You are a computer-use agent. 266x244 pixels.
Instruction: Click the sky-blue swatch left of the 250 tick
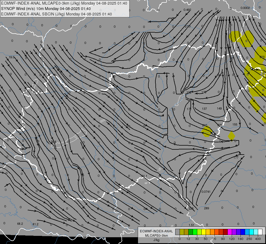pos(247,232)
